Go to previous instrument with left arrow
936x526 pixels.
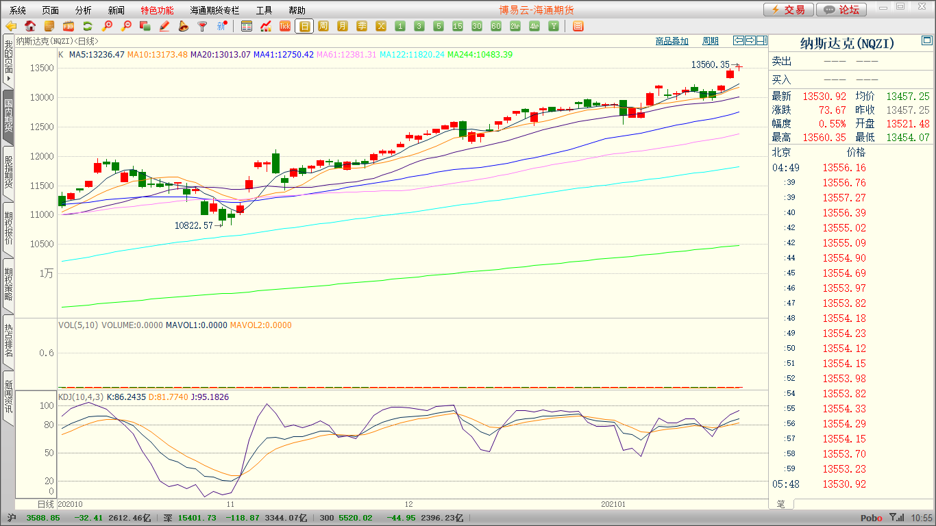point(738,40)
